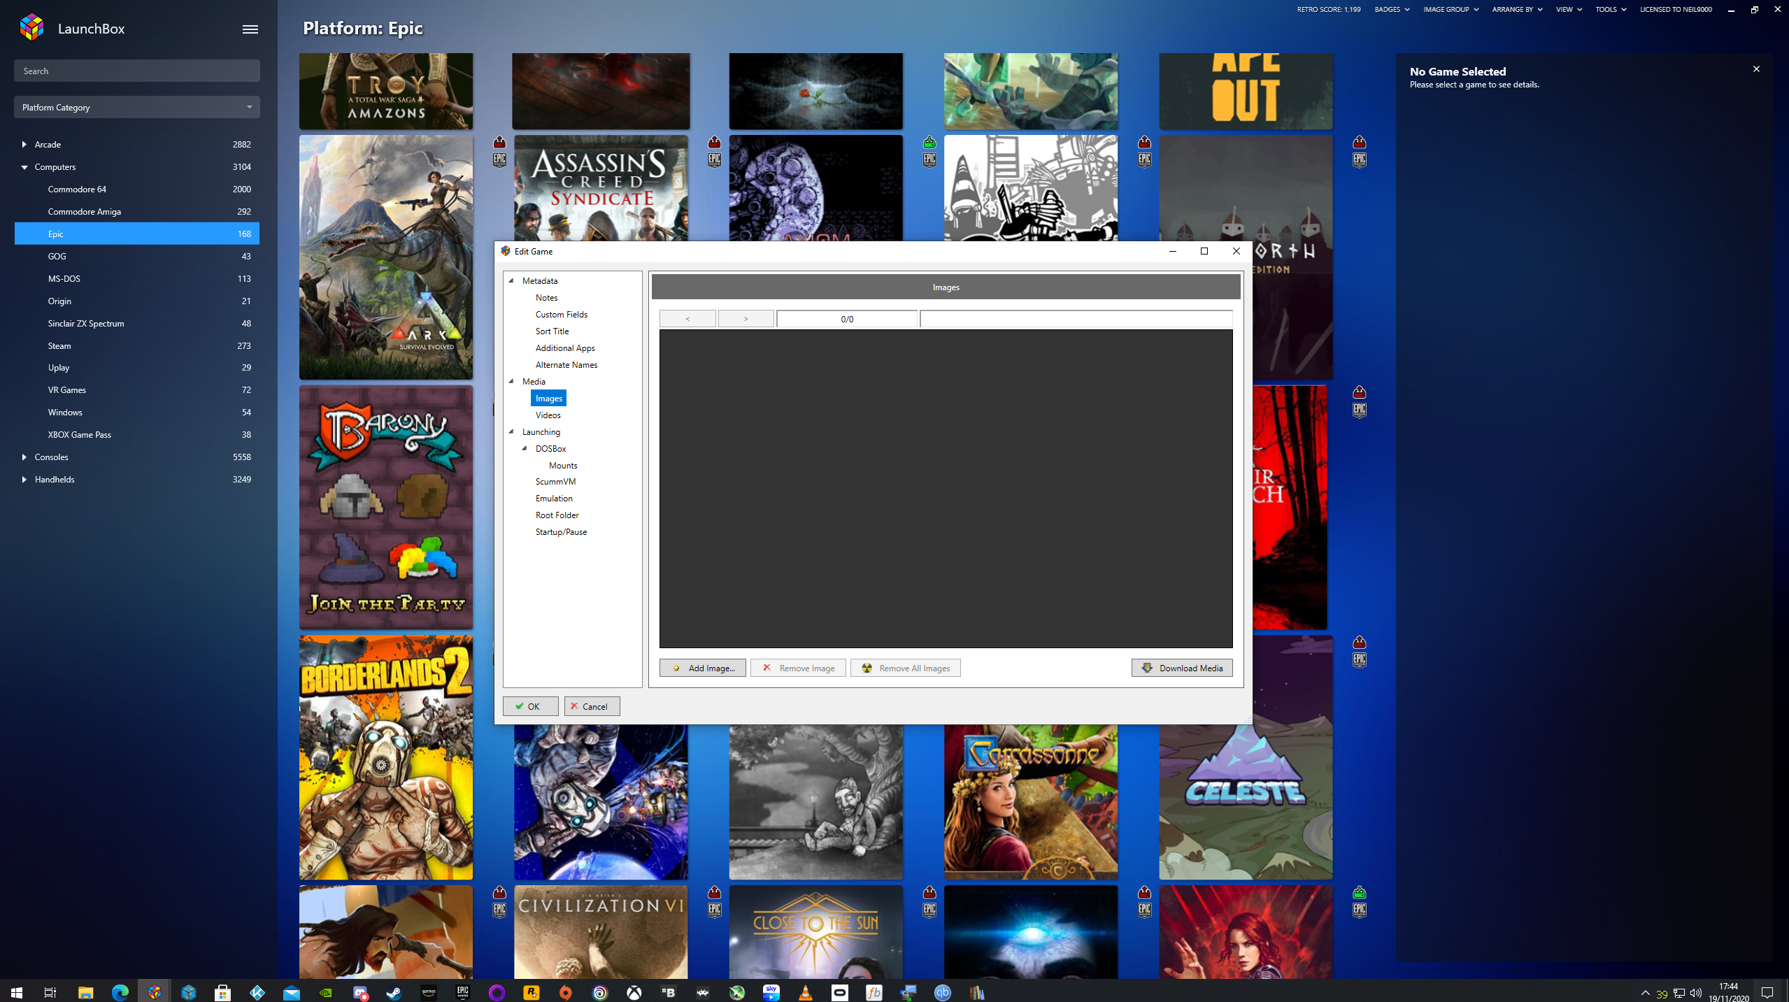
Task: Collapse the DOSBox tree node in Edit Game
Action: coord(525,448)
